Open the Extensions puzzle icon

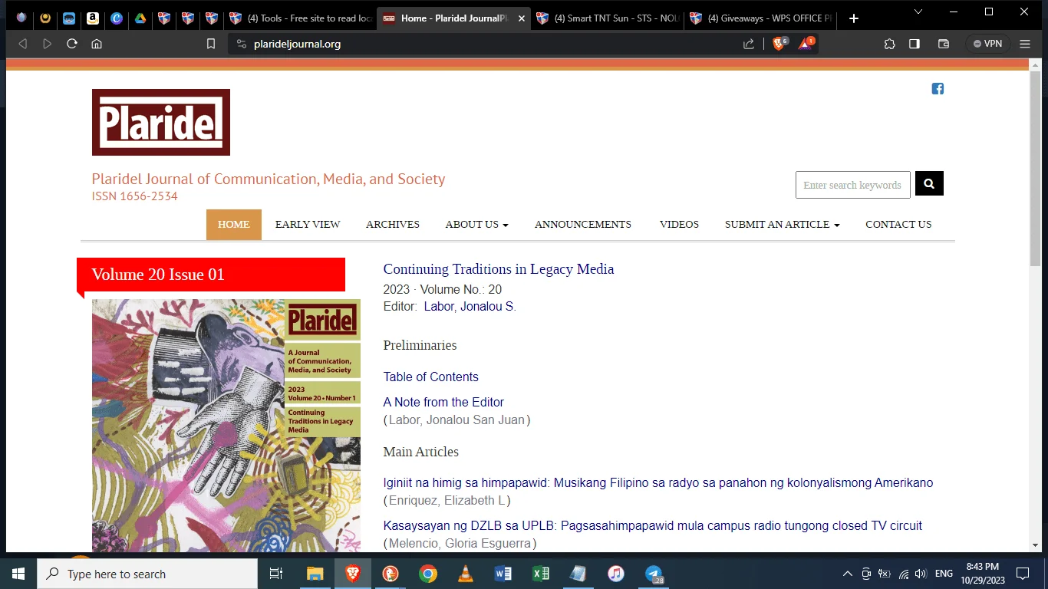pos(890,44)
